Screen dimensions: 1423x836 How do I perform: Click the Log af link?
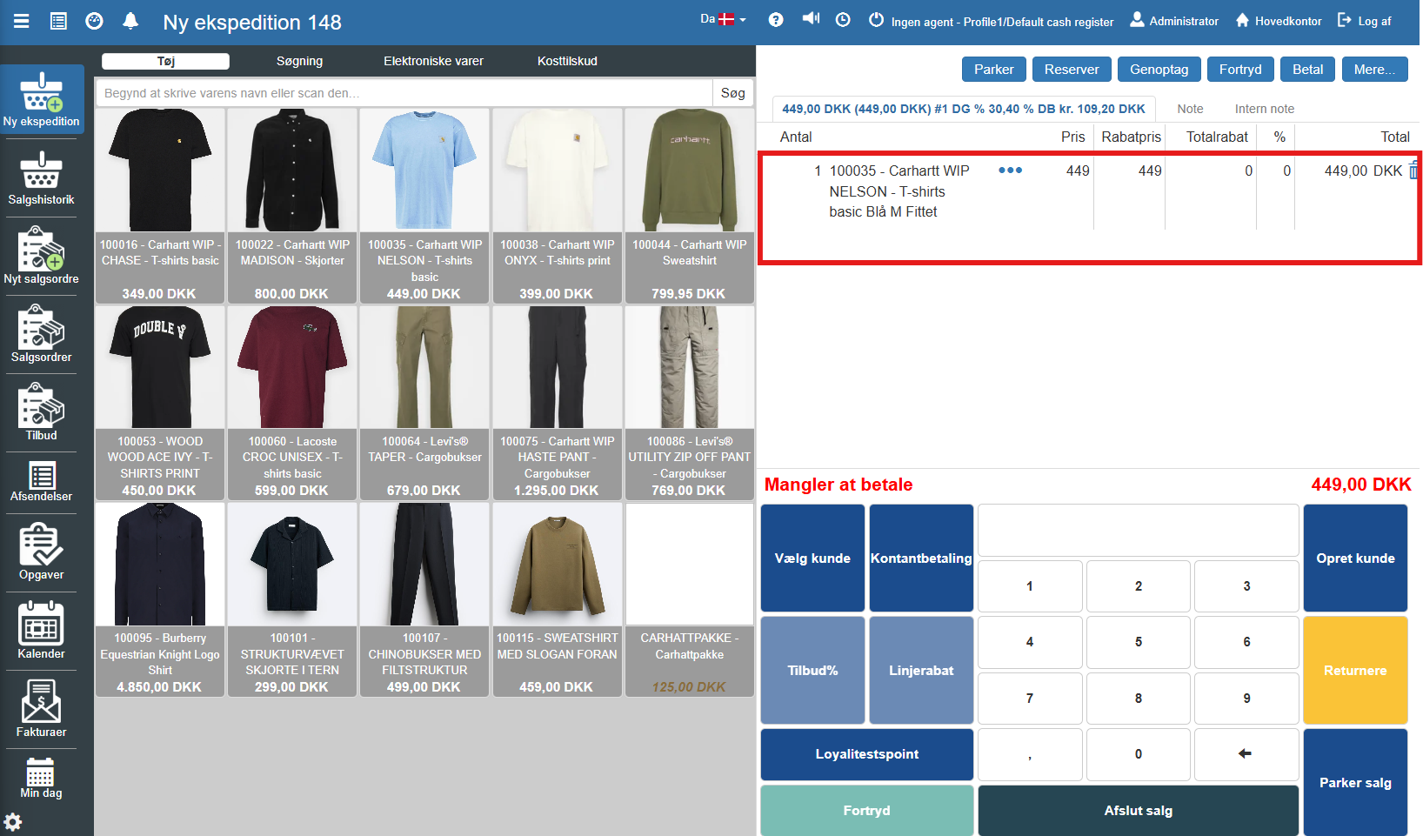[1364, 21]
